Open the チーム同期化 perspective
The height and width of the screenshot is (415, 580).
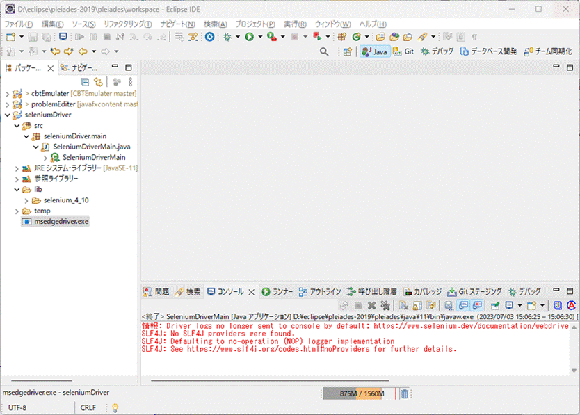pos(548,51)
